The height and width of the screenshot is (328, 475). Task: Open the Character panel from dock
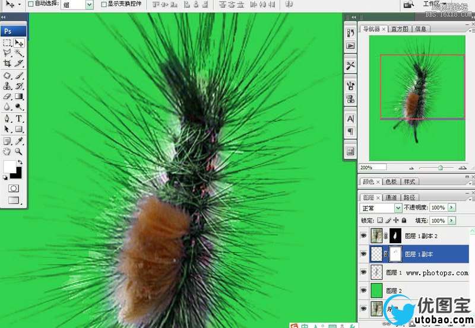pos(350,119)
